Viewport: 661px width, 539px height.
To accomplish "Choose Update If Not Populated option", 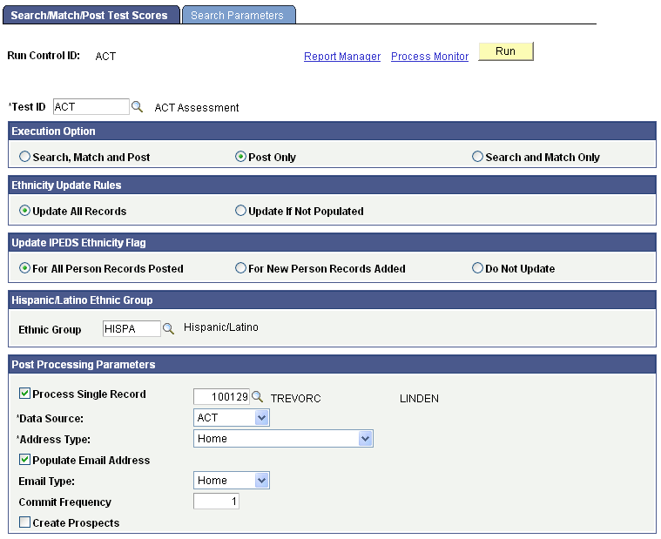I will coord(240,211).
